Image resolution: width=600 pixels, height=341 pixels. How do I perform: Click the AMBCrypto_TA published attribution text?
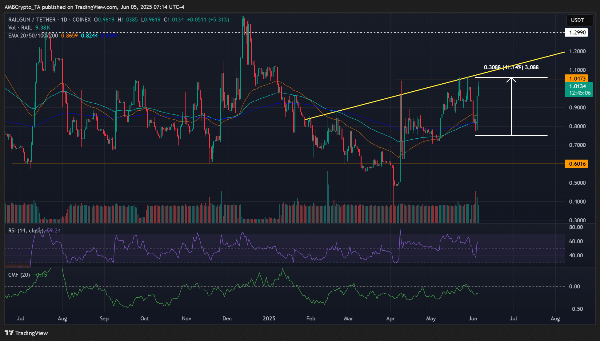(94, 7)
